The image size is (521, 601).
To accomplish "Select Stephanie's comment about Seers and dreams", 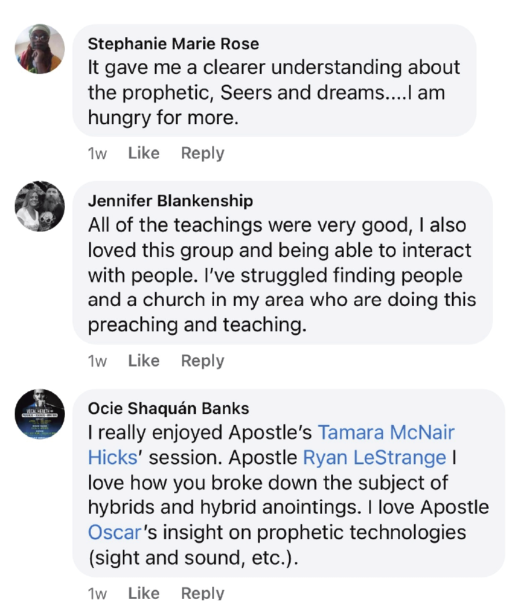I will point(273,92).
